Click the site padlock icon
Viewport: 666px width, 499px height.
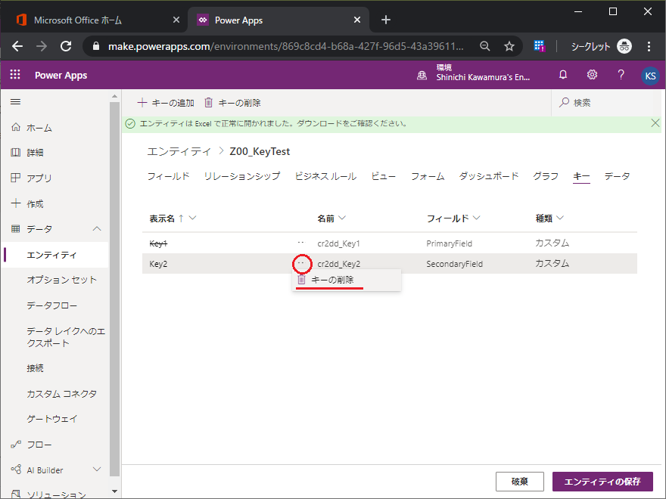click(x=96, y=46)
